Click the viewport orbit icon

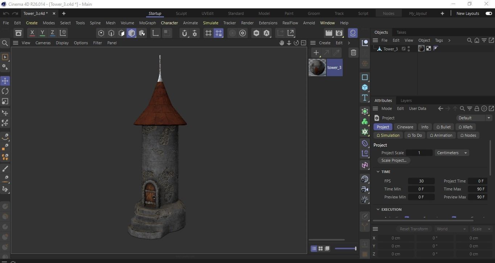[x=296, y=43]
